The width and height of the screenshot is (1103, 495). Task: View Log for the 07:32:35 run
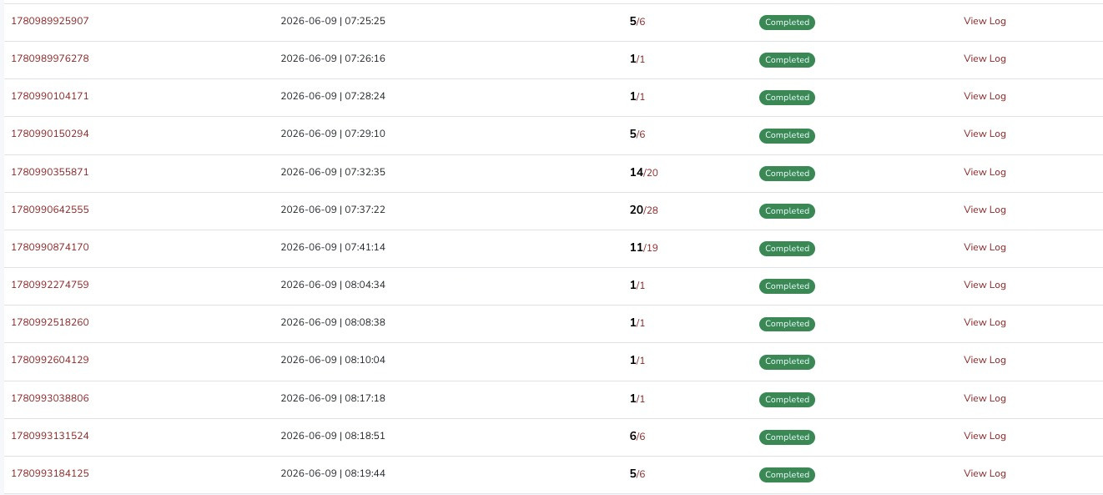click(x=985, y=172)
